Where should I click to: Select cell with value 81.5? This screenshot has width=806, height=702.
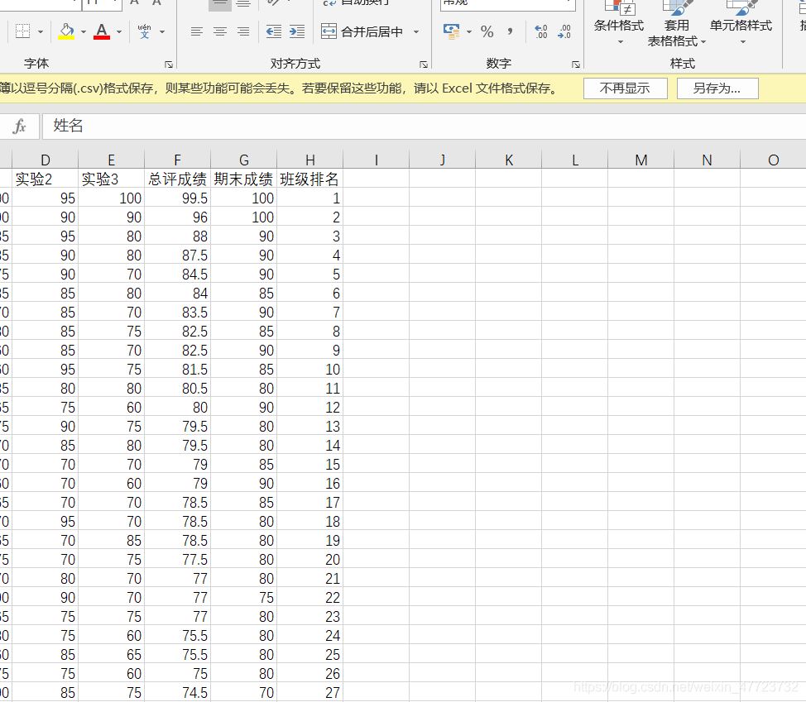click(177, 370)
